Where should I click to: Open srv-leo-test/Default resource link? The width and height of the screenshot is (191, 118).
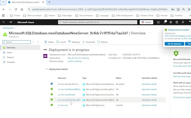(66, 95)
